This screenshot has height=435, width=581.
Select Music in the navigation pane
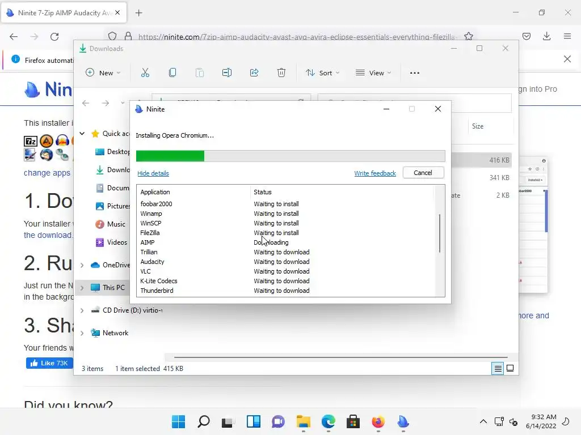116,224
